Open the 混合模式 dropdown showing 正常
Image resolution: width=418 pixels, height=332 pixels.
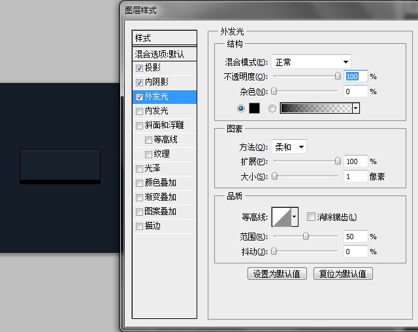coord(311,62)
